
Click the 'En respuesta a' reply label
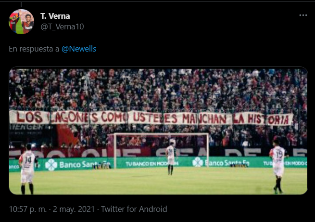[34, 49]
